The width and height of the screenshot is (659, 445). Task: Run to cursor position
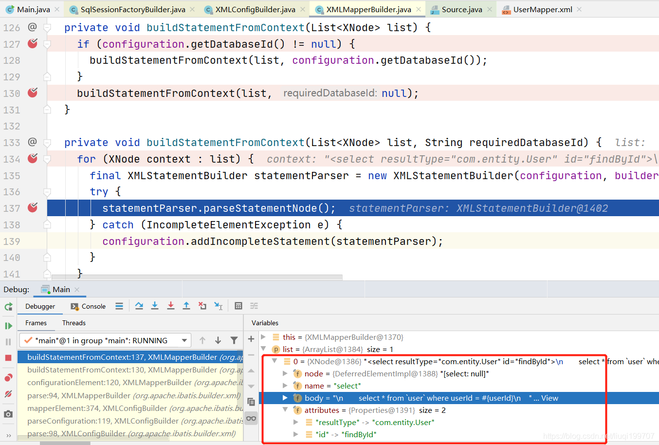click(219, 306)
